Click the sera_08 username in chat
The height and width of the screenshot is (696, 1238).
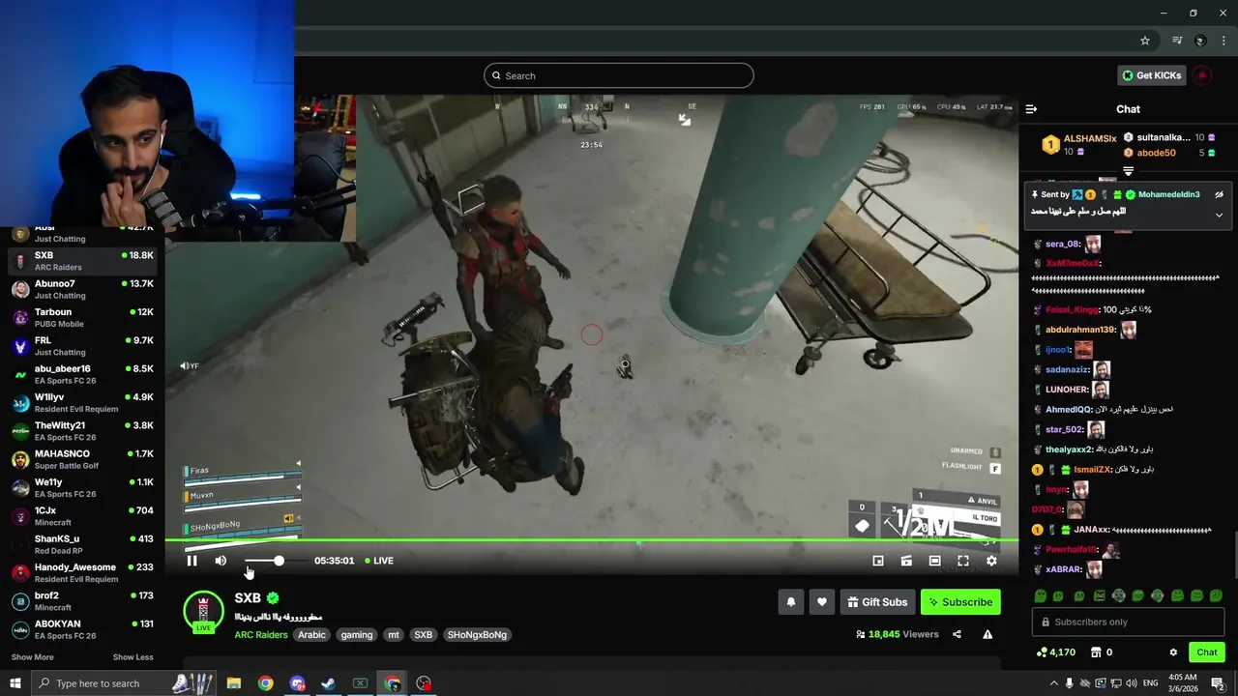click(1063, 244)
